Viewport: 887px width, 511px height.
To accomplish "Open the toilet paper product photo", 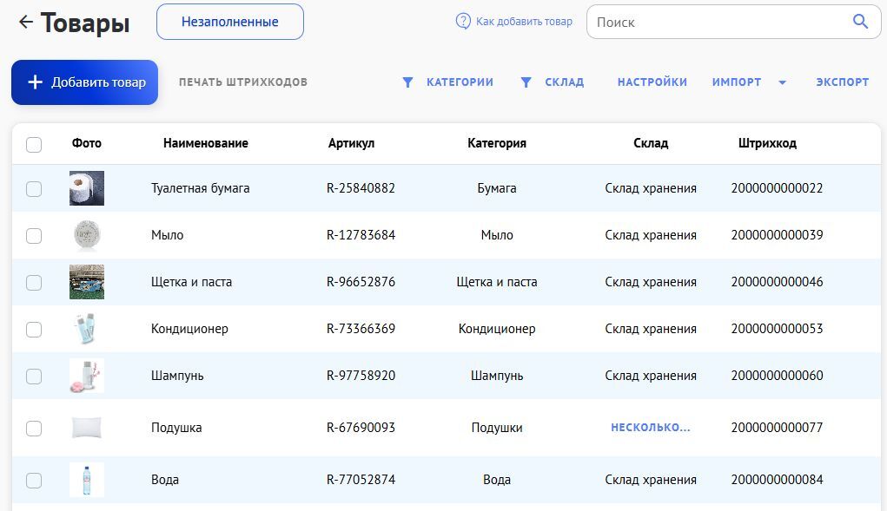I will pos(87,188).
